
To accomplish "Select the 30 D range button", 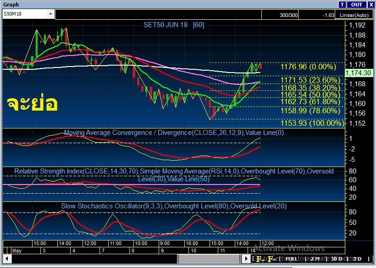I will (336, 259).
